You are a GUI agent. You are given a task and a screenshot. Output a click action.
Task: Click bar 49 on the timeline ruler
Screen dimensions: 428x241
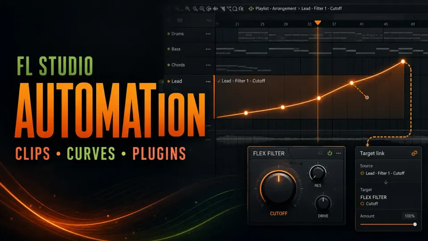tap(413, 24)
